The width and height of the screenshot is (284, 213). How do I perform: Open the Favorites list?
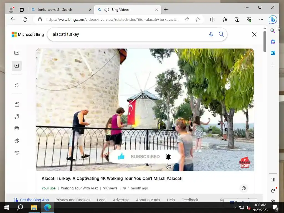point(225,19)
